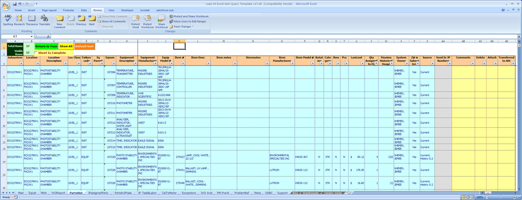
Task: Open the Developer ribbon tab
Action: point(128,10)
